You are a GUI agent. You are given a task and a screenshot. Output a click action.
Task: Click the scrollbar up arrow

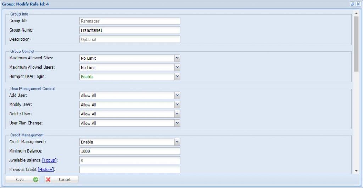pos(356,13)
